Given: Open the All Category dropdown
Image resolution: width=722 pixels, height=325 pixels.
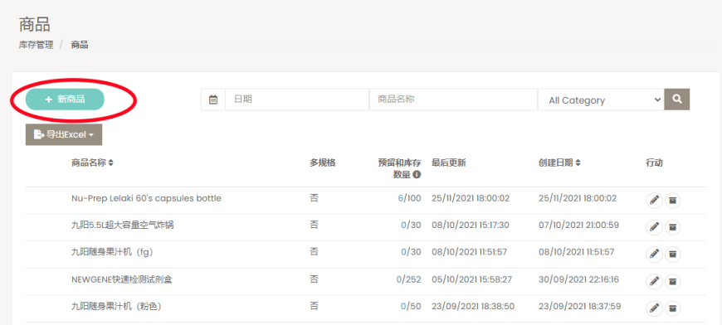Looking at the screenshot, I should tap(601, 99).
